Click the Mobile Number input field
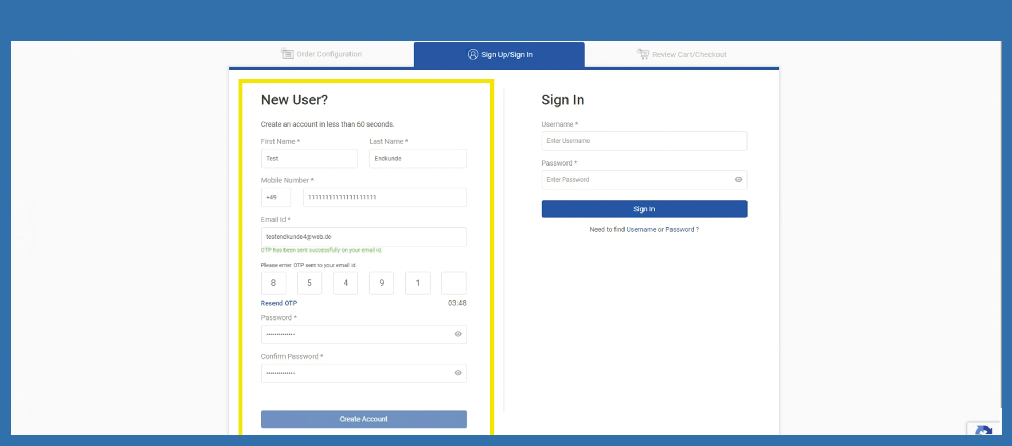The width and height of the screenshot is (1012, 446). (x=384, y=197)
